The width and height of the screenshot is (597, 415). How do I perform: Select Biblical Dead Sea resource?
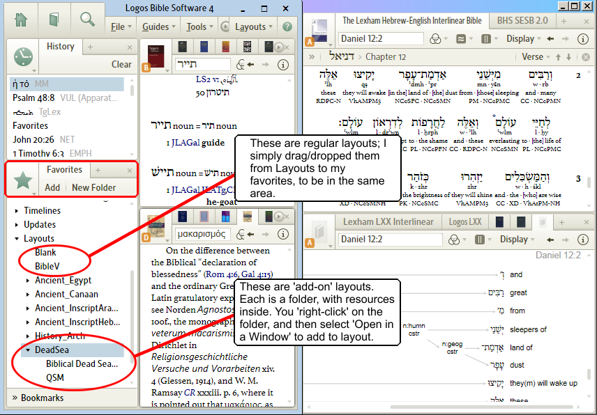tap(82, 364)
